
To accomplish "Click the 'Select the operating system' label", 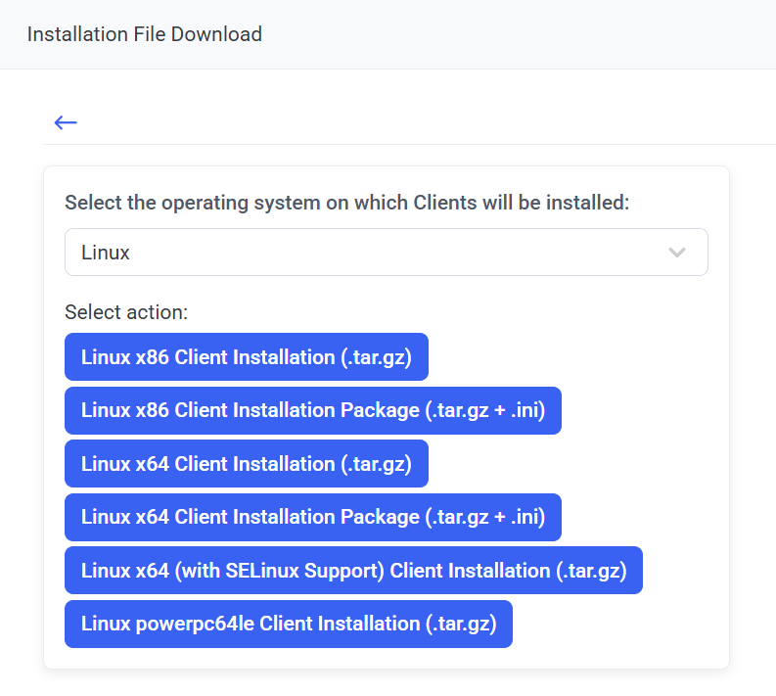I will [x=346, y=203].
